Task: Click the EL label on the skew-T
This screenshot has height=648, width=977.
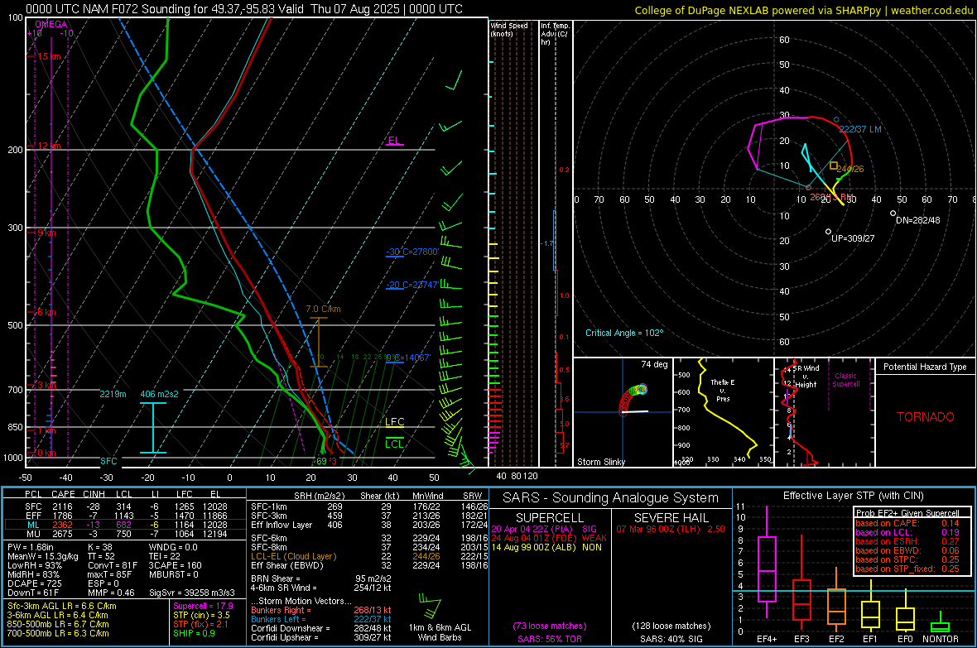Action: (x=394, y=140)
